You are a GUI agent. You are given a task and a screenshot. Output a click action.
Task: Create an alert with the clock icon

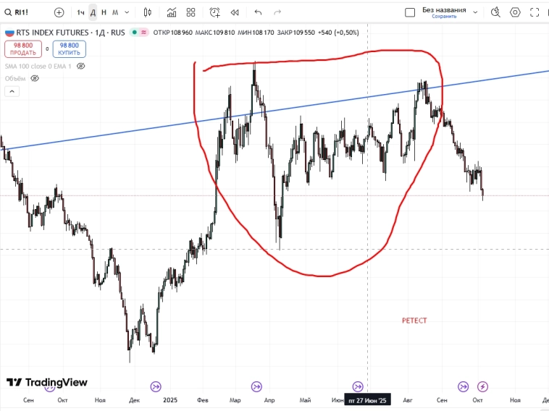click(214, 12)
